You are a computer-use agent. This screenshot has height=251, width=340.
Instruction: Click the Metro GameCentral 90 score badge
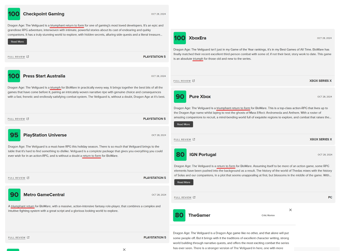14,195
